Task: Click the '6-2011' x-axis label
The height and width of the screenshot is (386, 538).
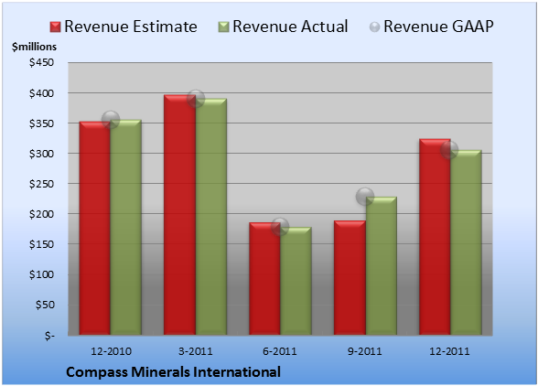Action: tap(280, 351)
